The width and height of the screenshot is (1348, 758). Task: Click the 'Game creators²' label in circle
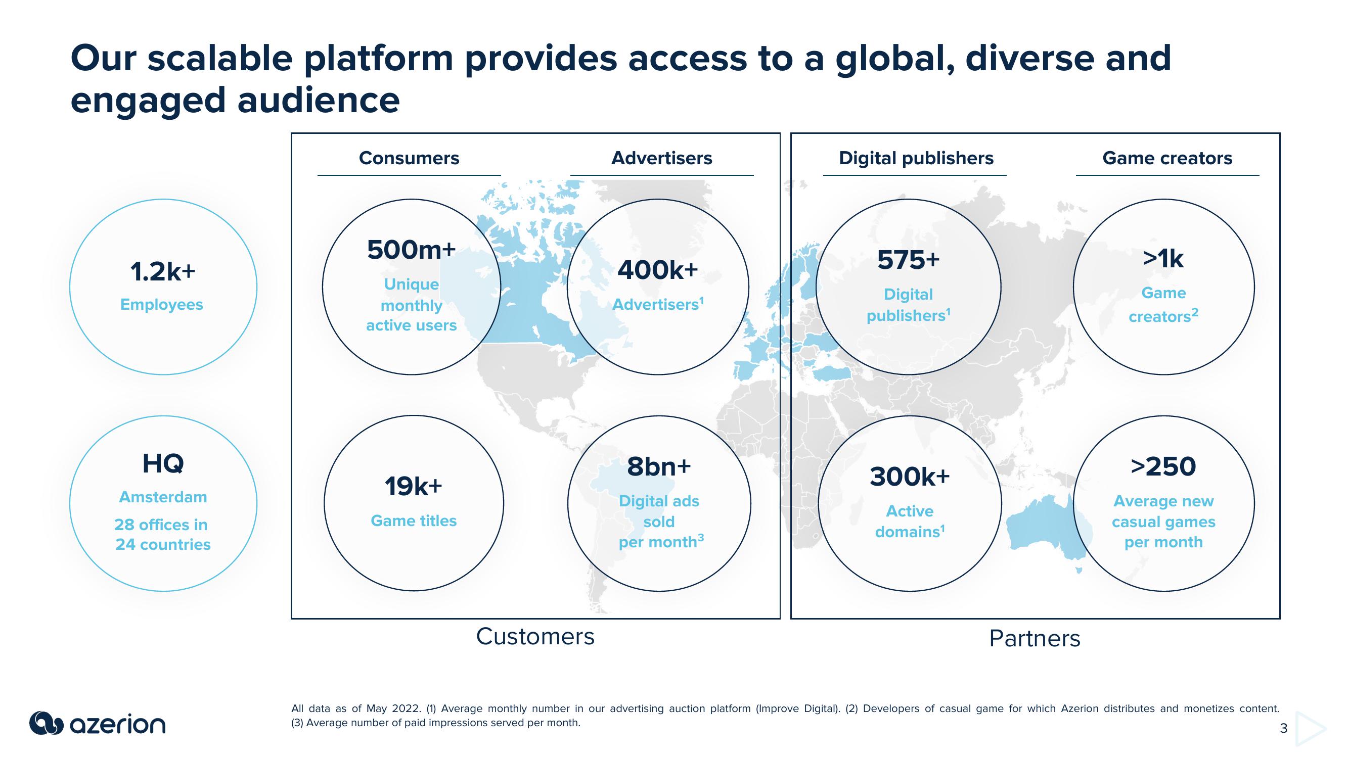(x=1163, y=305)
